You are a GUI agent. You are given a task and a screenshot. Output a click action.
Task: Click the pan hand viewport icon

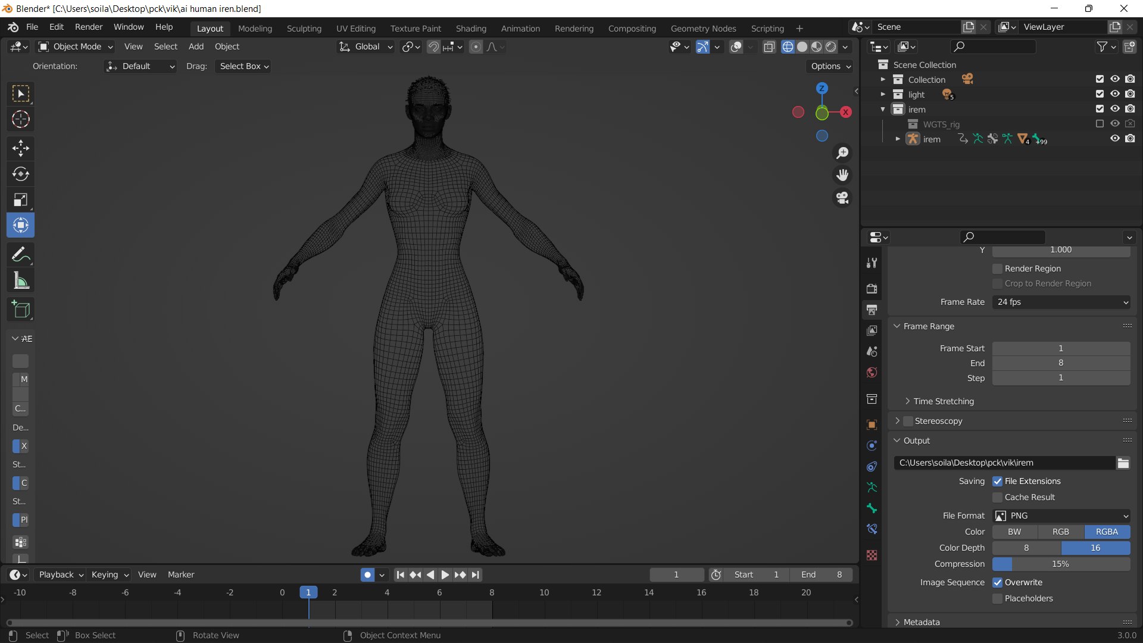[x=842, y=175]
